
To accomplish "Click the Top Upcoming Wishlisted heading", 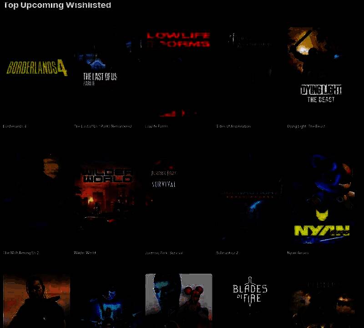I will tap(57, 5).
